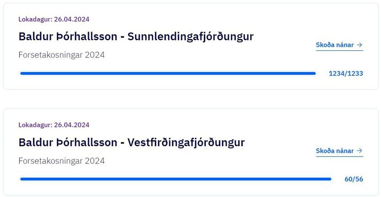The width and height of the screenshot is (381, 197).
Task: Click the Vestfirðingafjórðungur signature progress bar
Action: pyautogui.click(x=176, y=179)
